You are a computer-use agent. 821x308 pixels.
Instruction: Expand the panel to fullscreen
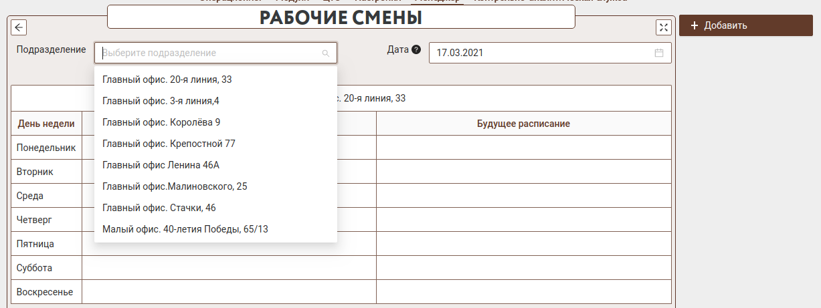pos(663,27)
